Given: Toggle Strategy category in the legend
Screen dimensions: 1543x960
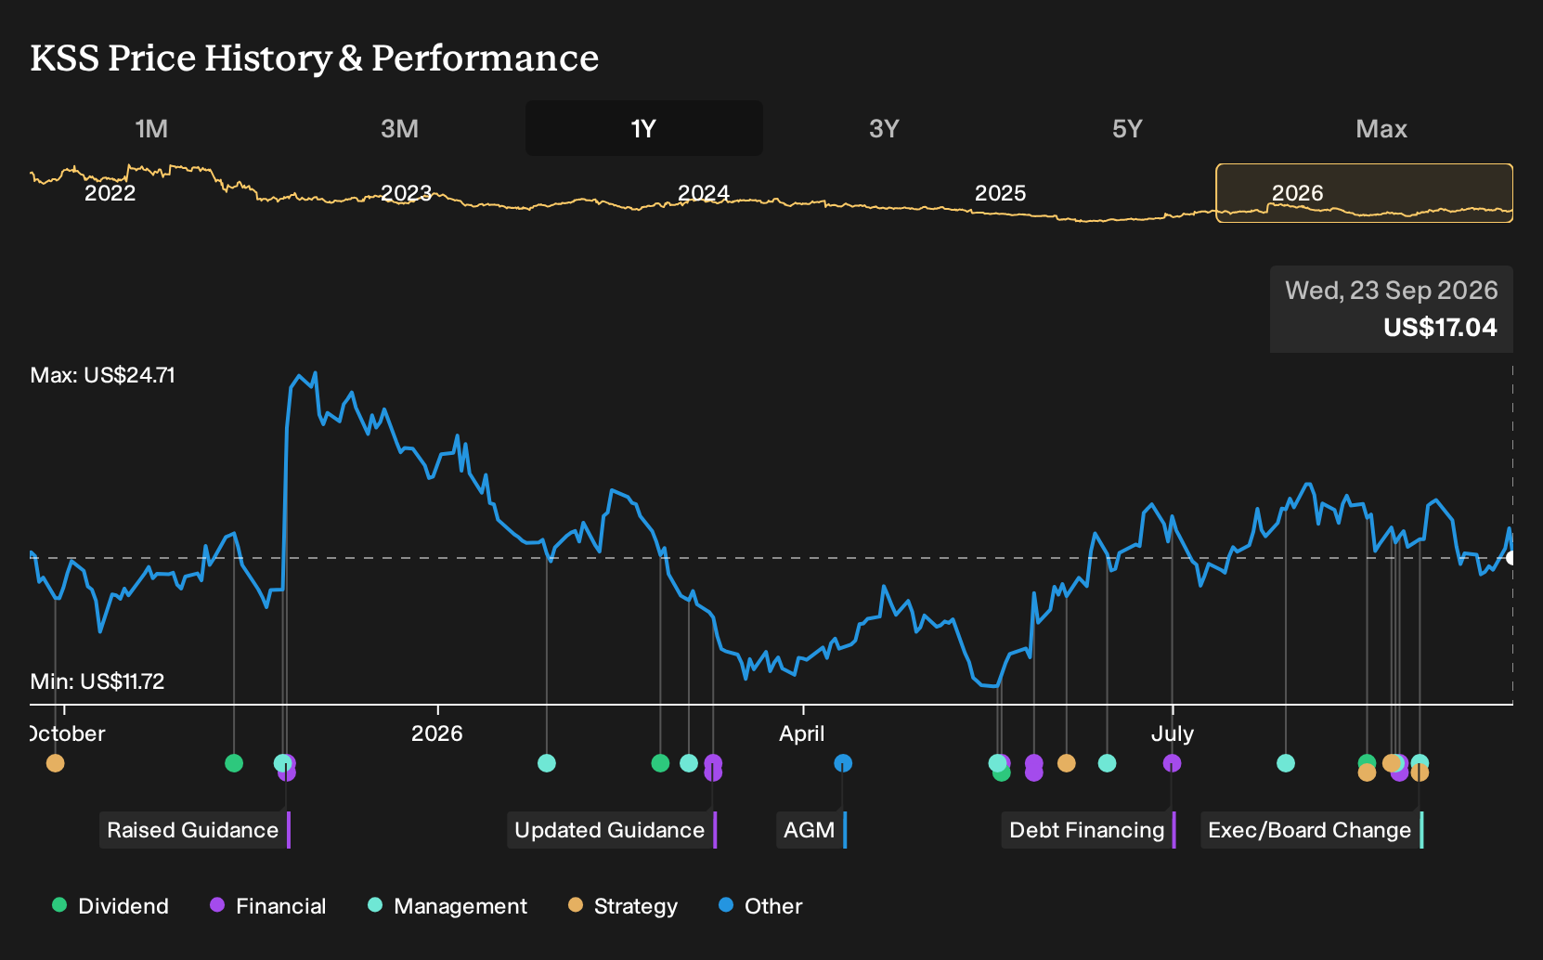Looking at the screenshot, I should [x=623, y=906].
